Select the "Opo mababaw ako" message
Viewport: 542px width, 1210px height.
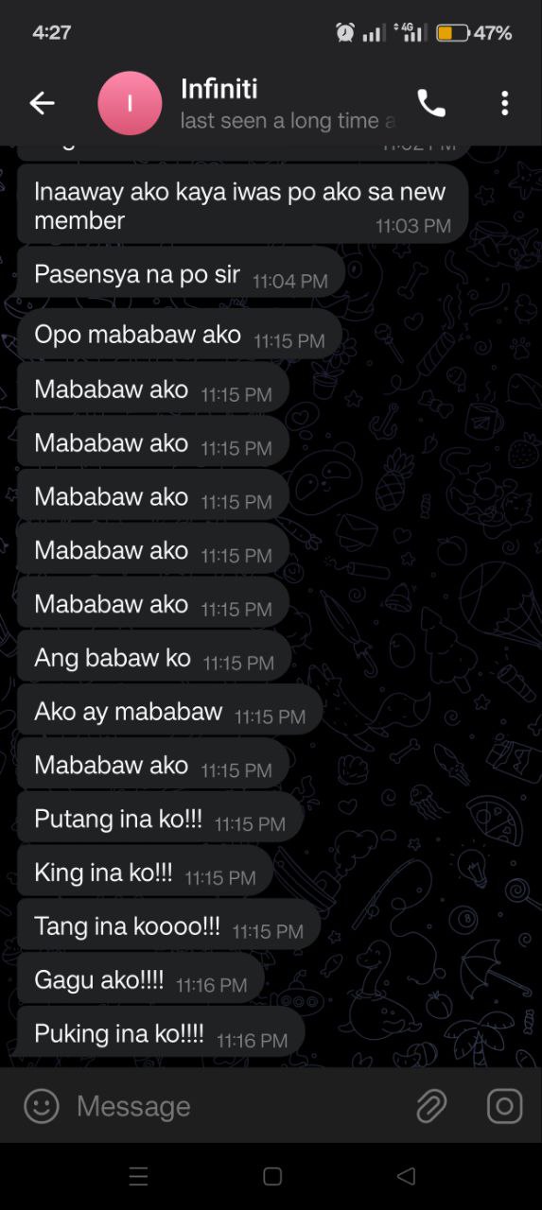(x=179, y=335)
